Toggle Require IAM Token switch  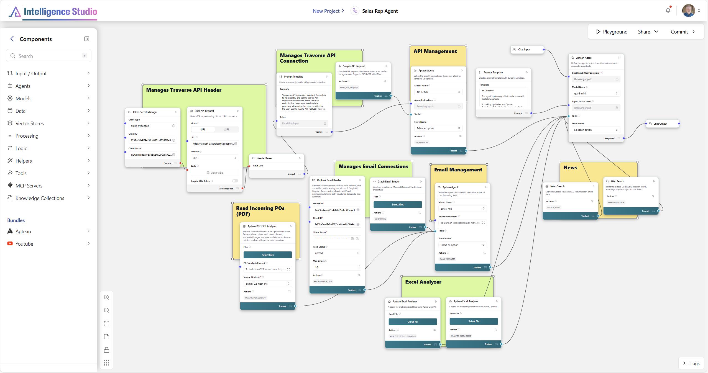pos(235,181)
